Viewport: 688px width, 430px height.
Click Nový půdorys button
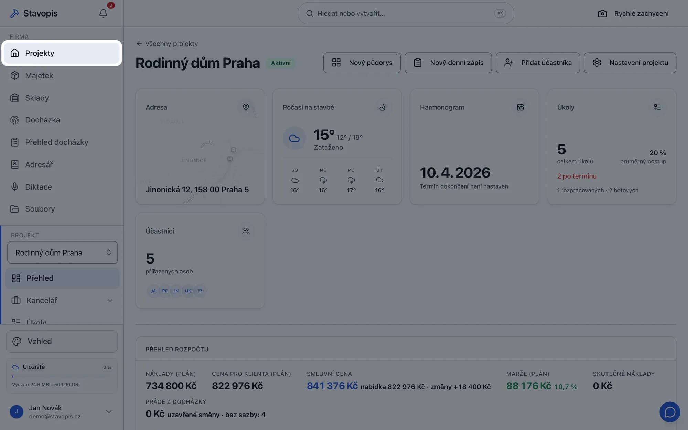362,63
